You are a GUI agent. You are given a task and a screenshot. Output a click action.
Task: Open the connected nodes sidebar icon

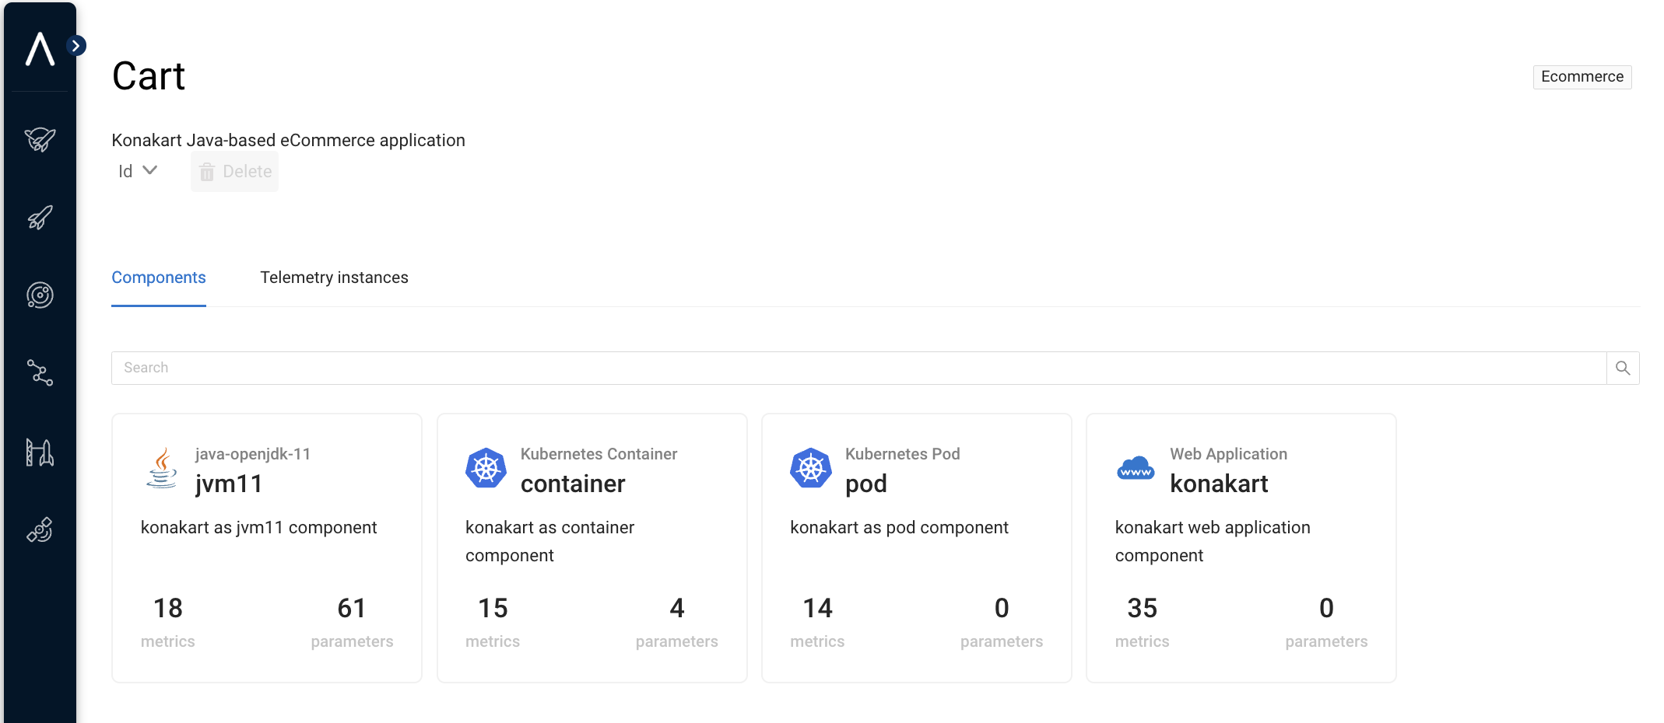click(x=40, y=373)
